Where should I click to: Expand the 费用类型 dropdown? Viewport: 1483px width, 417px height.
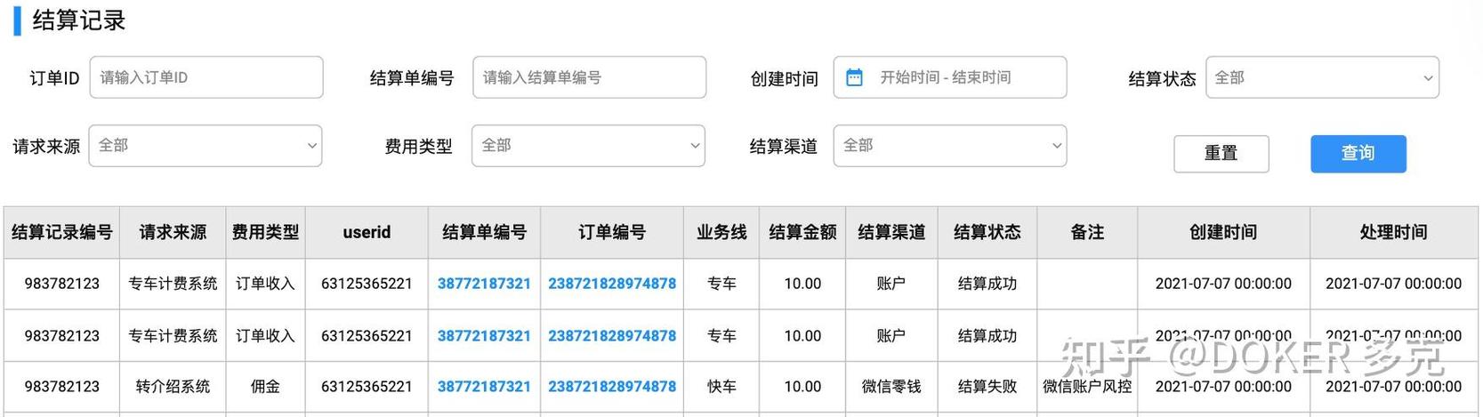coord(588,146)
